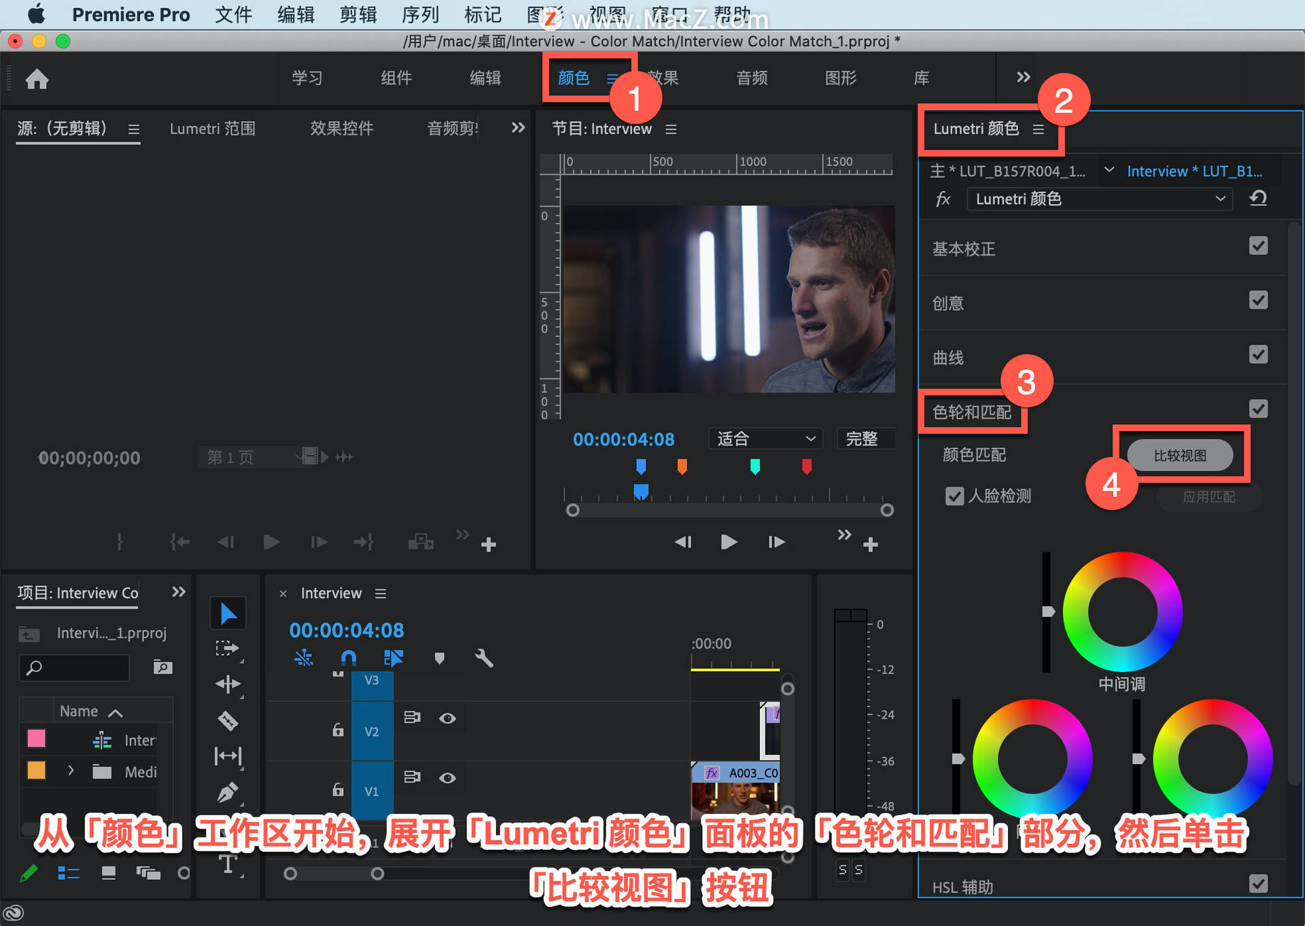The width and height of the screenshot is (1305, 926).
Task: Click the 比较视图 button
Action: tap(1180, 455)
